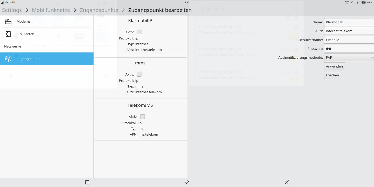This screenshot has height=187, width=374.
Task: Go to Mobilfunknetze in the breadcrumb
Action: coord(51,10)
